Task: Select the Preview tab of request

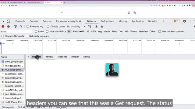Action: point(49,57)
